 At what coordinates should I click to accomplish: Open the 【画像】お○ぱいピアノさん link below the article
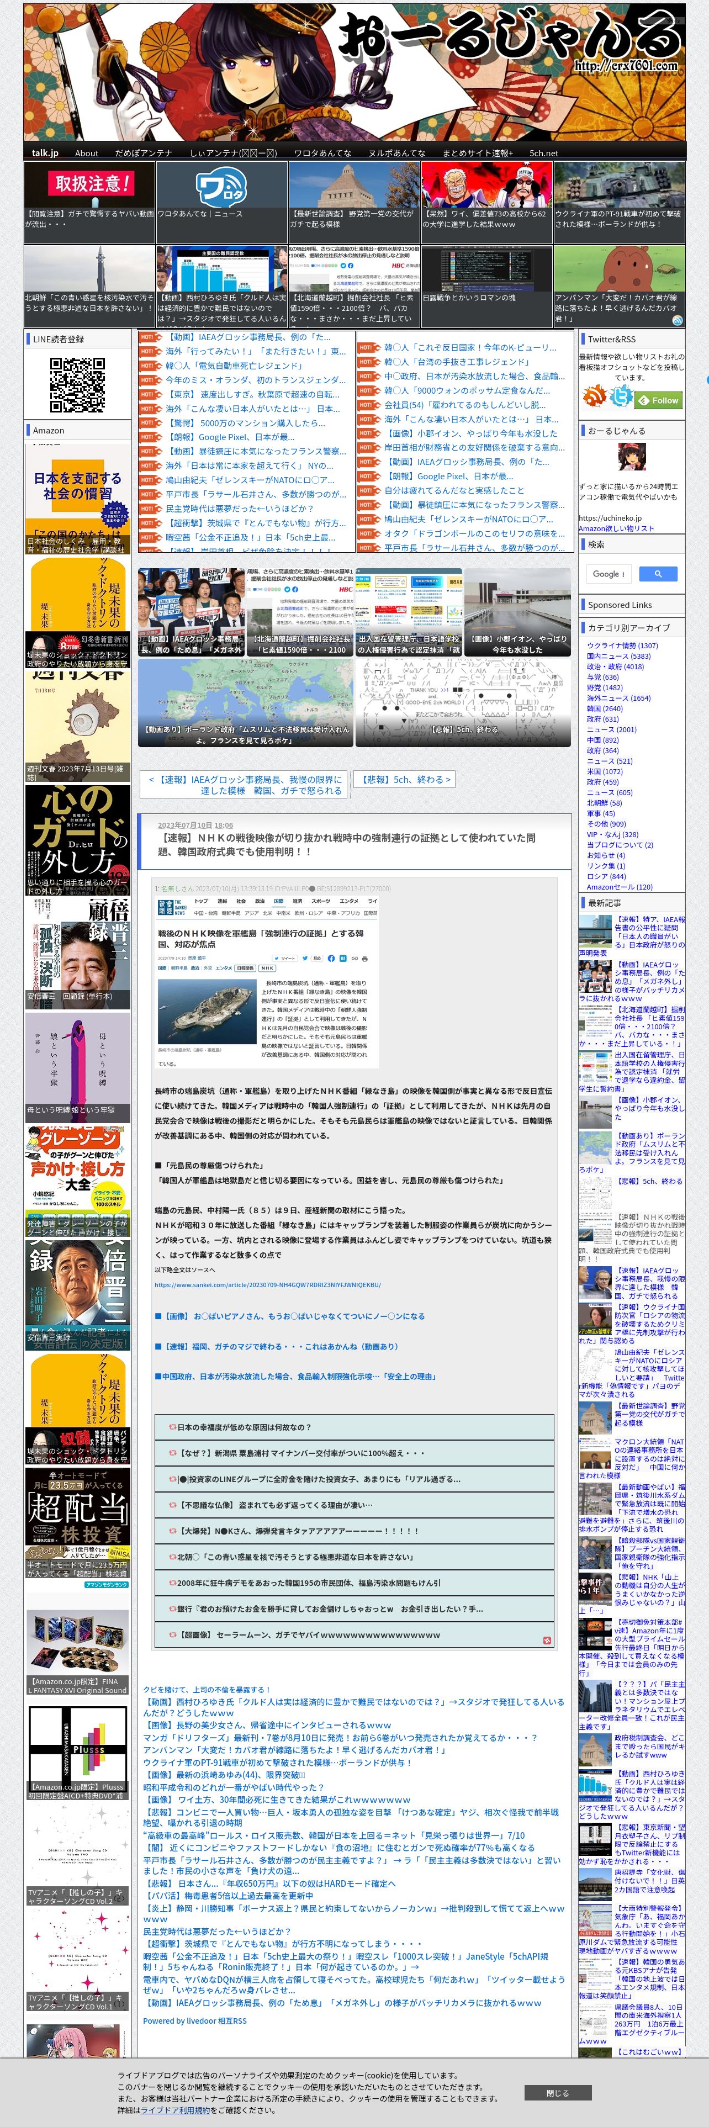click(290, 1316)
